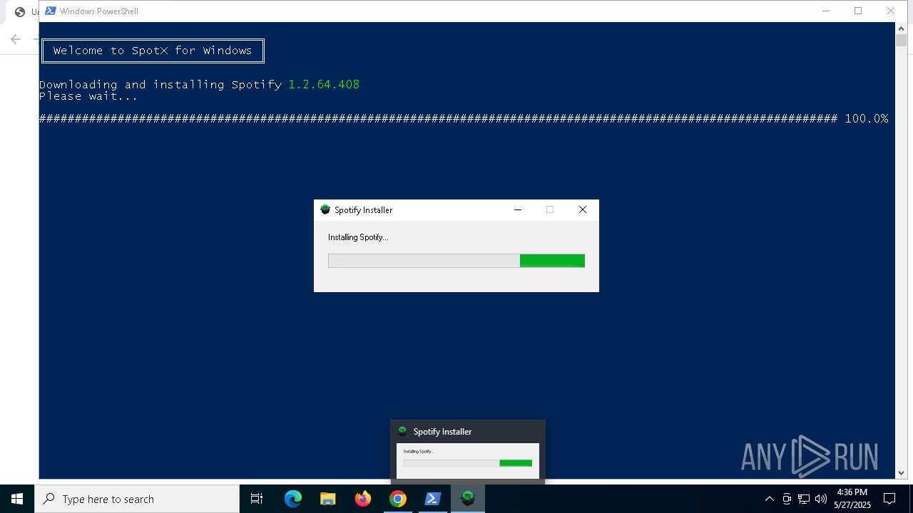Open Task View on the taskbar
The width and height of the screenshot is (913, 513).
257,499
